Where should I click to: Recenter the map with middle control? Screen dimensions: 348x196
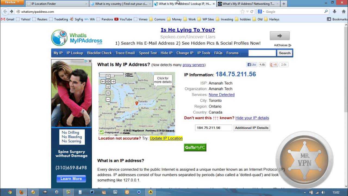108,81
